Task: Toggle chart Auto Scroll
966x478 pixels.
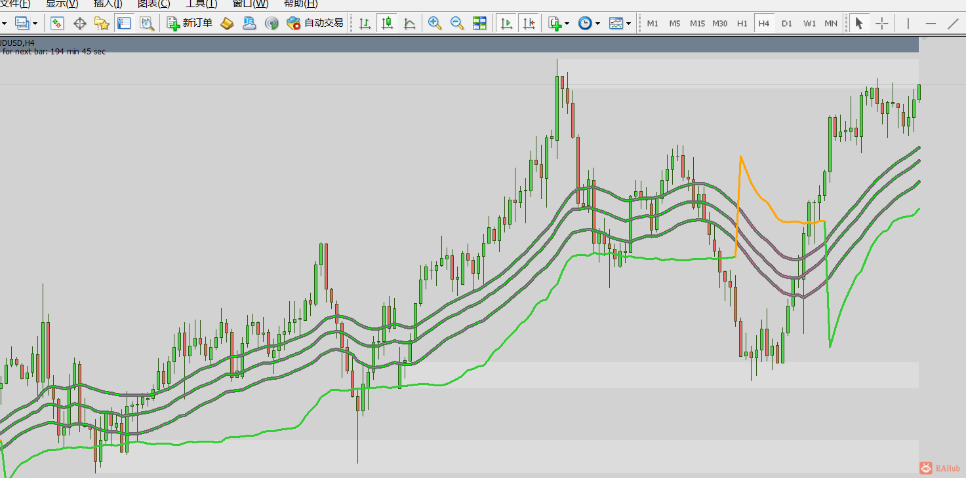Action: point(506,24)
